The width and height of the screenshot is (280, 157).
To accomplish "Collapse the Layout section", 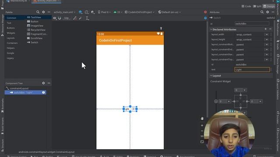I will (211, 75).
